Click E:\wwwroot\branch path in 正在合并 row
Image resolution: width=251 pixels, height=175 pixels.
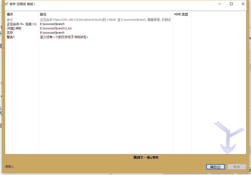[52, 24]
